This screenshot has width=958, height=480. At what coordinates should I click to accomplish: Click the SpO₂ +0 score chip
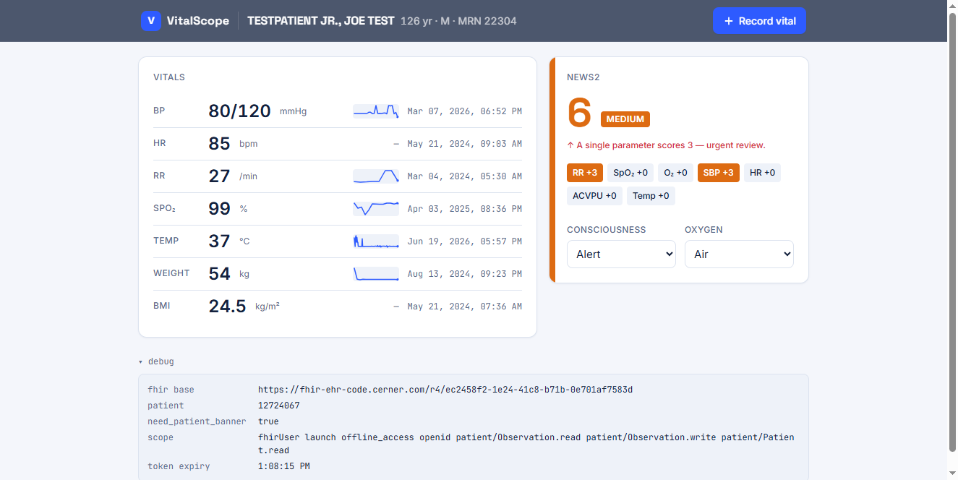pyautogui.click(x=630, y=173)
